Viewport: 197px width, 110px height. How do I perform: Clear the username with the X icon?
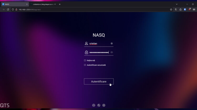point(112,44)
